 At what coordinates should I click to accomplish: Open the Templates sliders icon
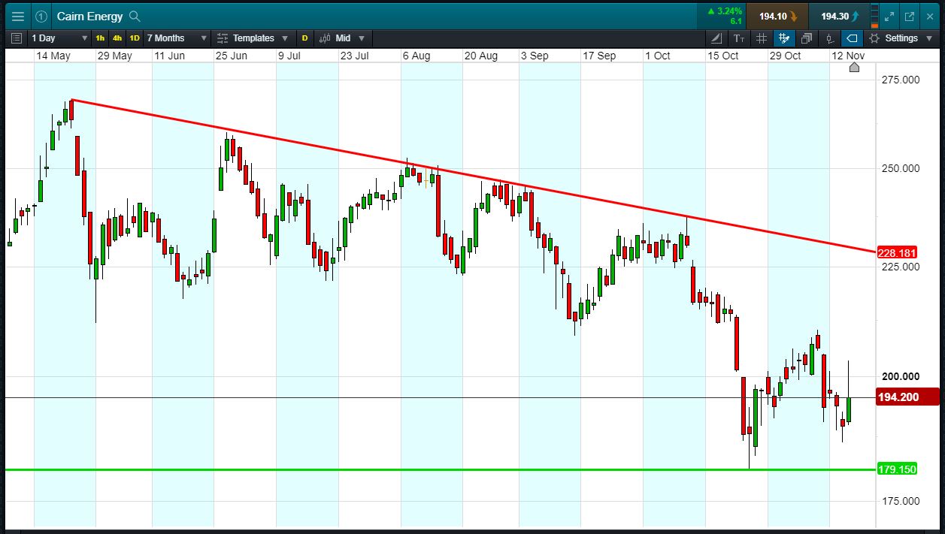point(223,38)
